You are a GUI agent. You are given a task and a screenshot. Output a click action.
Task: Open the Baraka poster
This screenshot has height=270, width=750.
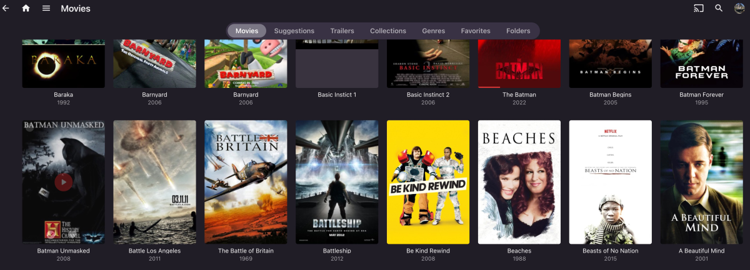(64, 64)
